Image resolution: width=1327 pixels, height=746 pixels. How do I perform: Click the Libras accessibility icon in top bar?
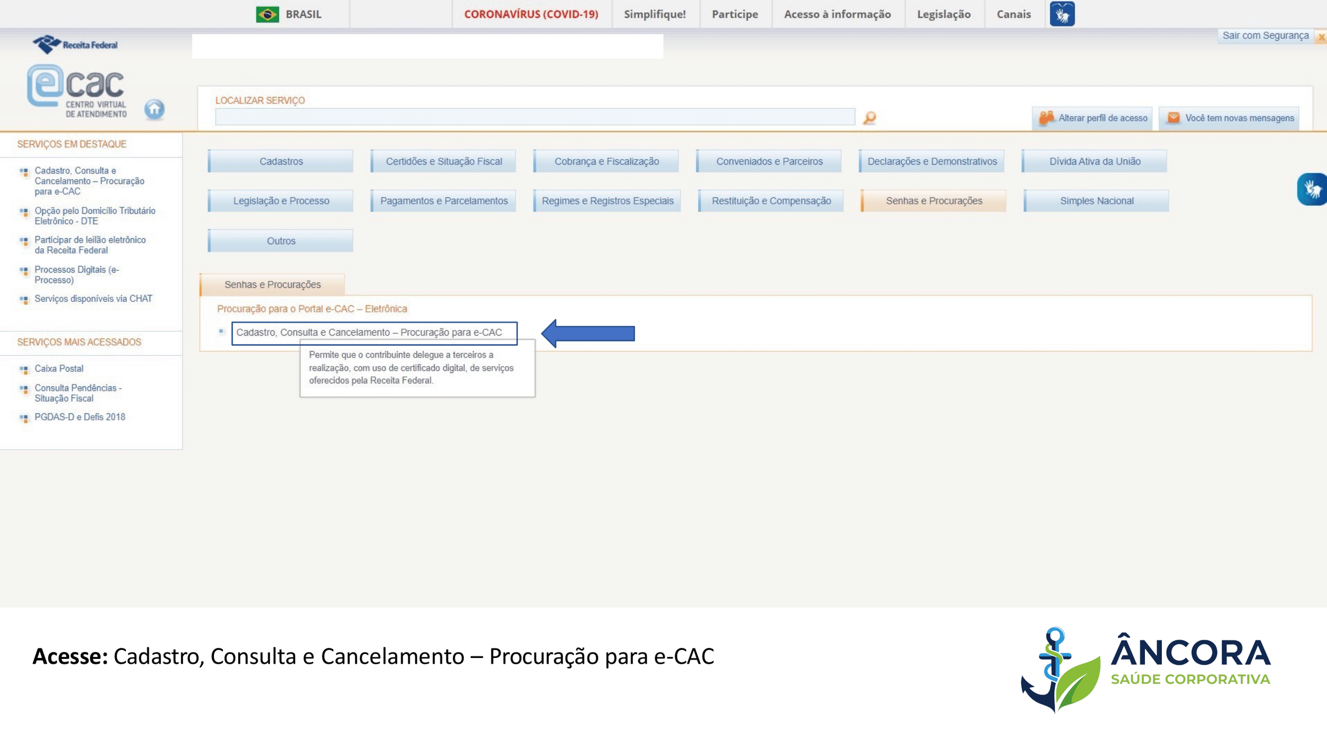(1062, 14)
